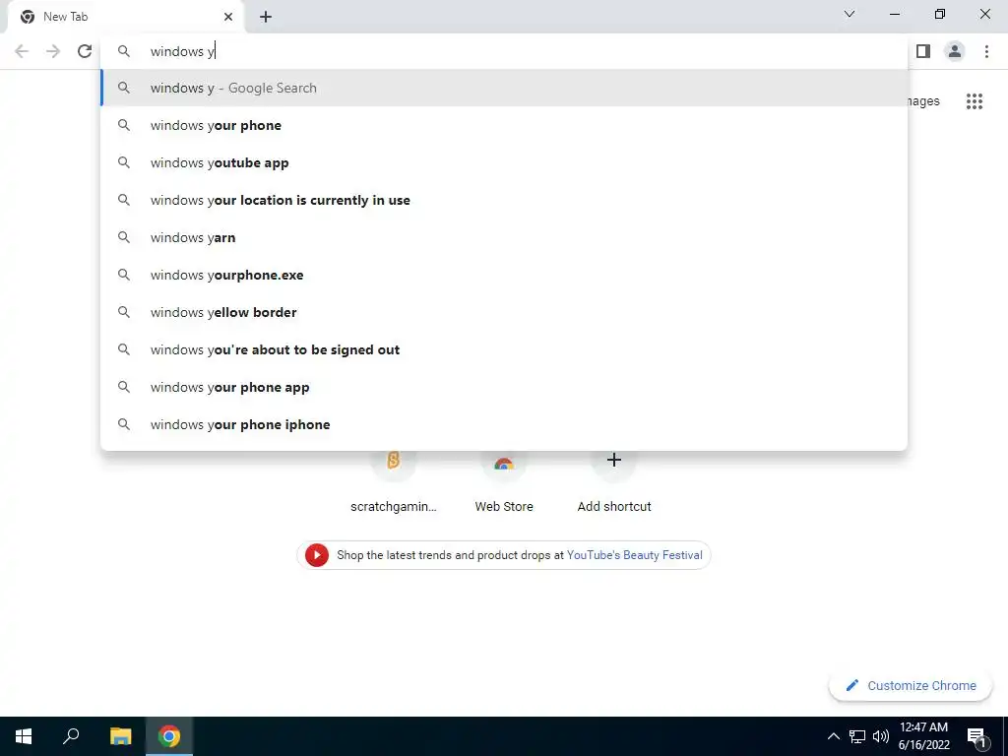The image size is (1008, 756).
Task: Select the New Tab tab
Action: pos(125,17)
